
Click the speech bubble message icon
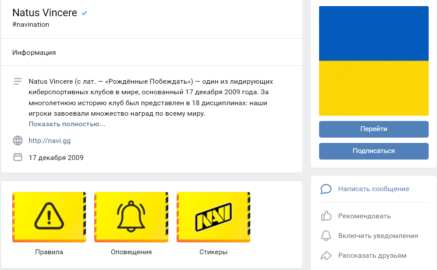pyautogui.click(x=326, y=189)
